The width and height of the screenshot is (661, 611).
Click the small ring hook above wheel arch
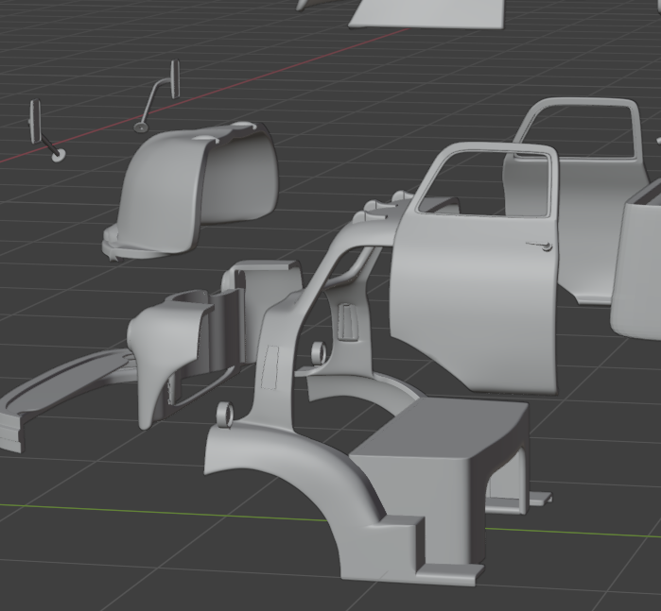click(225, 415)
